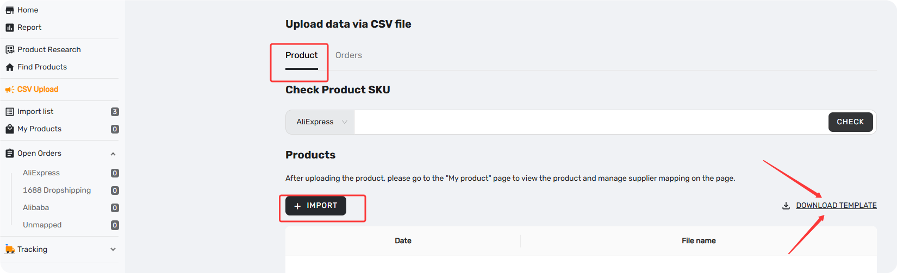Screen dimensions: 897x273
Task: Open the Import list icon
Action: pyautogui.click(x=10, y=112)
